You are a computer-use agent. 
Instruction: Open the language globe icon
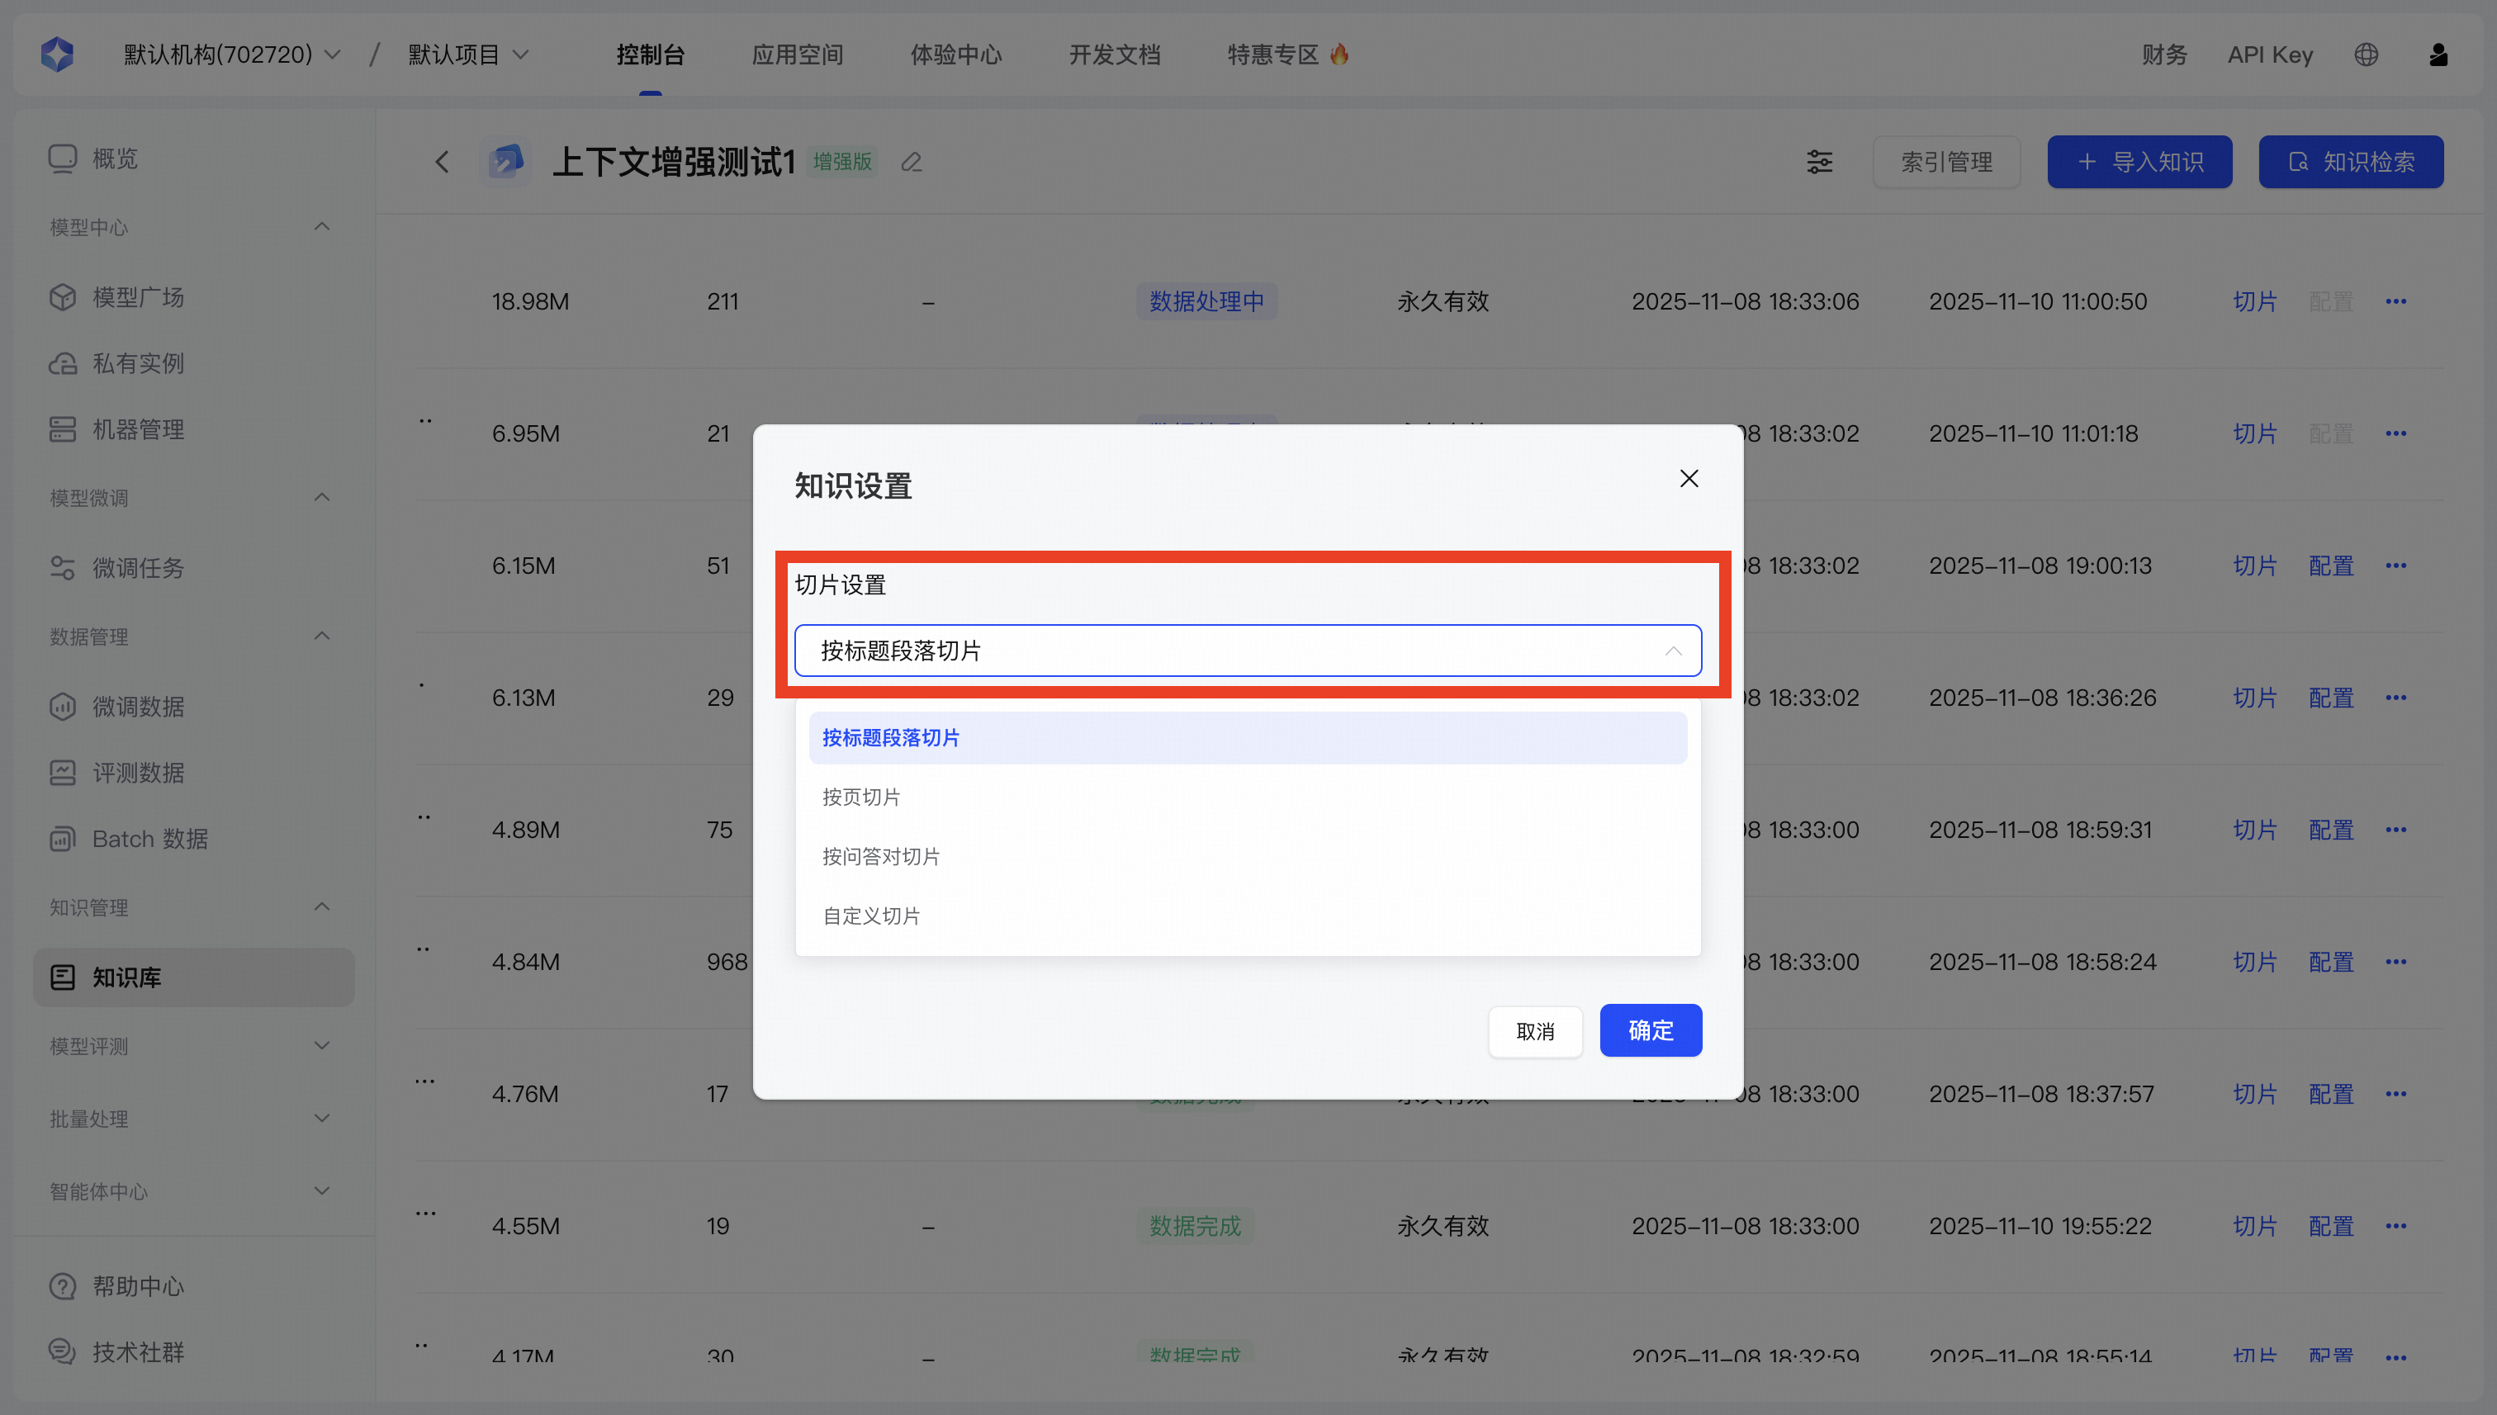coord(2366,54)
